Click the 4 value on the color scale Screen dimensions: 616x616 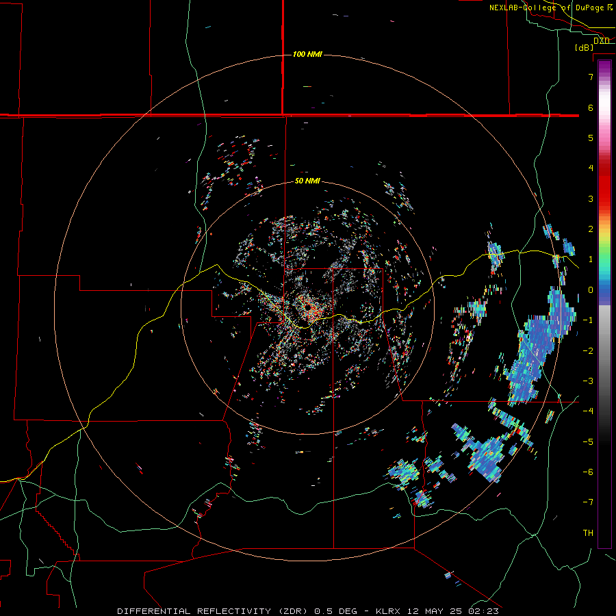[x=591, y=168]
